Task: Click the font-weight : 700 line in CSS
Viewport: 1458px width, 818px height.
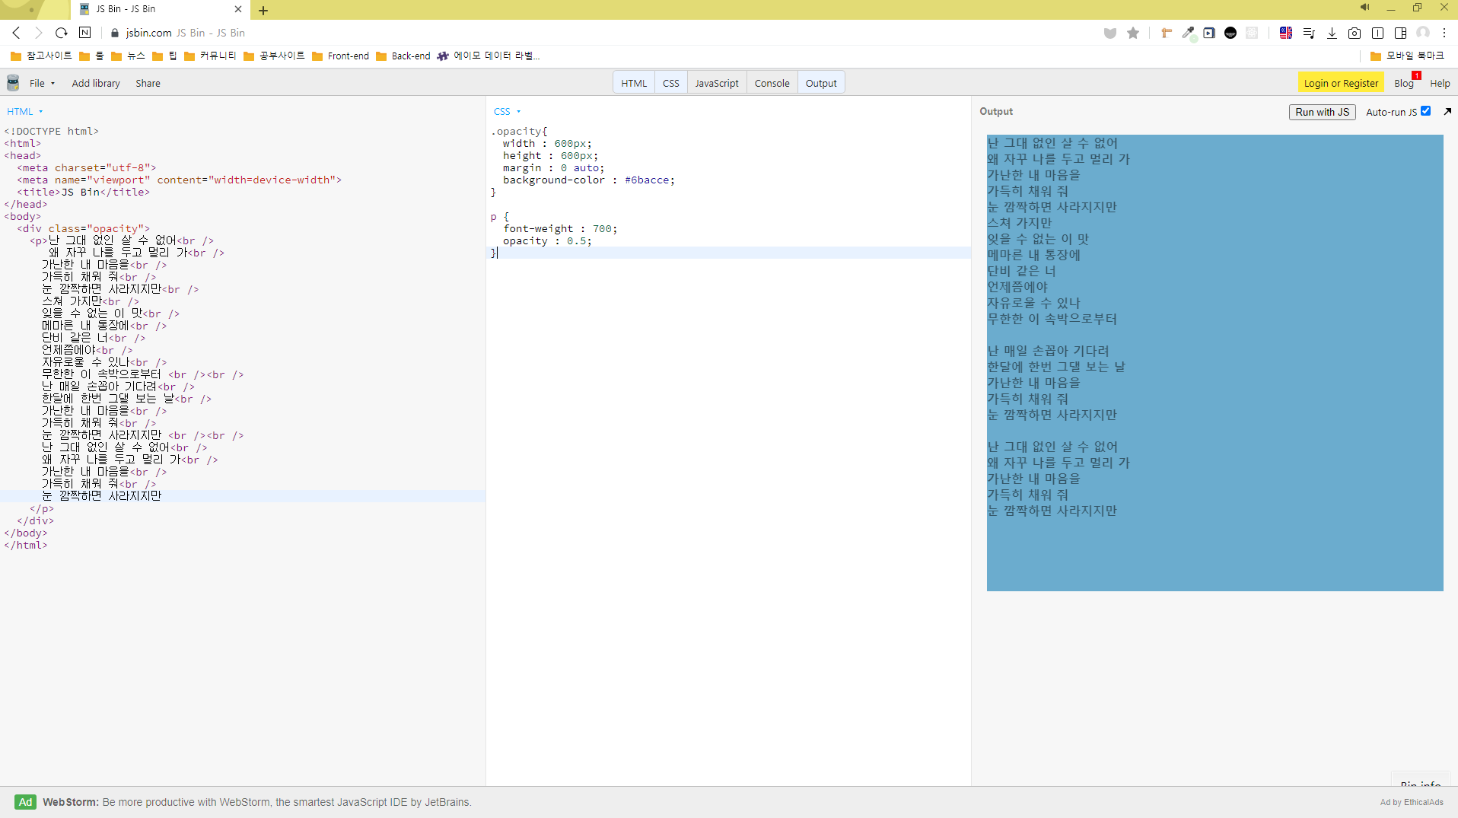Action: point(560,229)
